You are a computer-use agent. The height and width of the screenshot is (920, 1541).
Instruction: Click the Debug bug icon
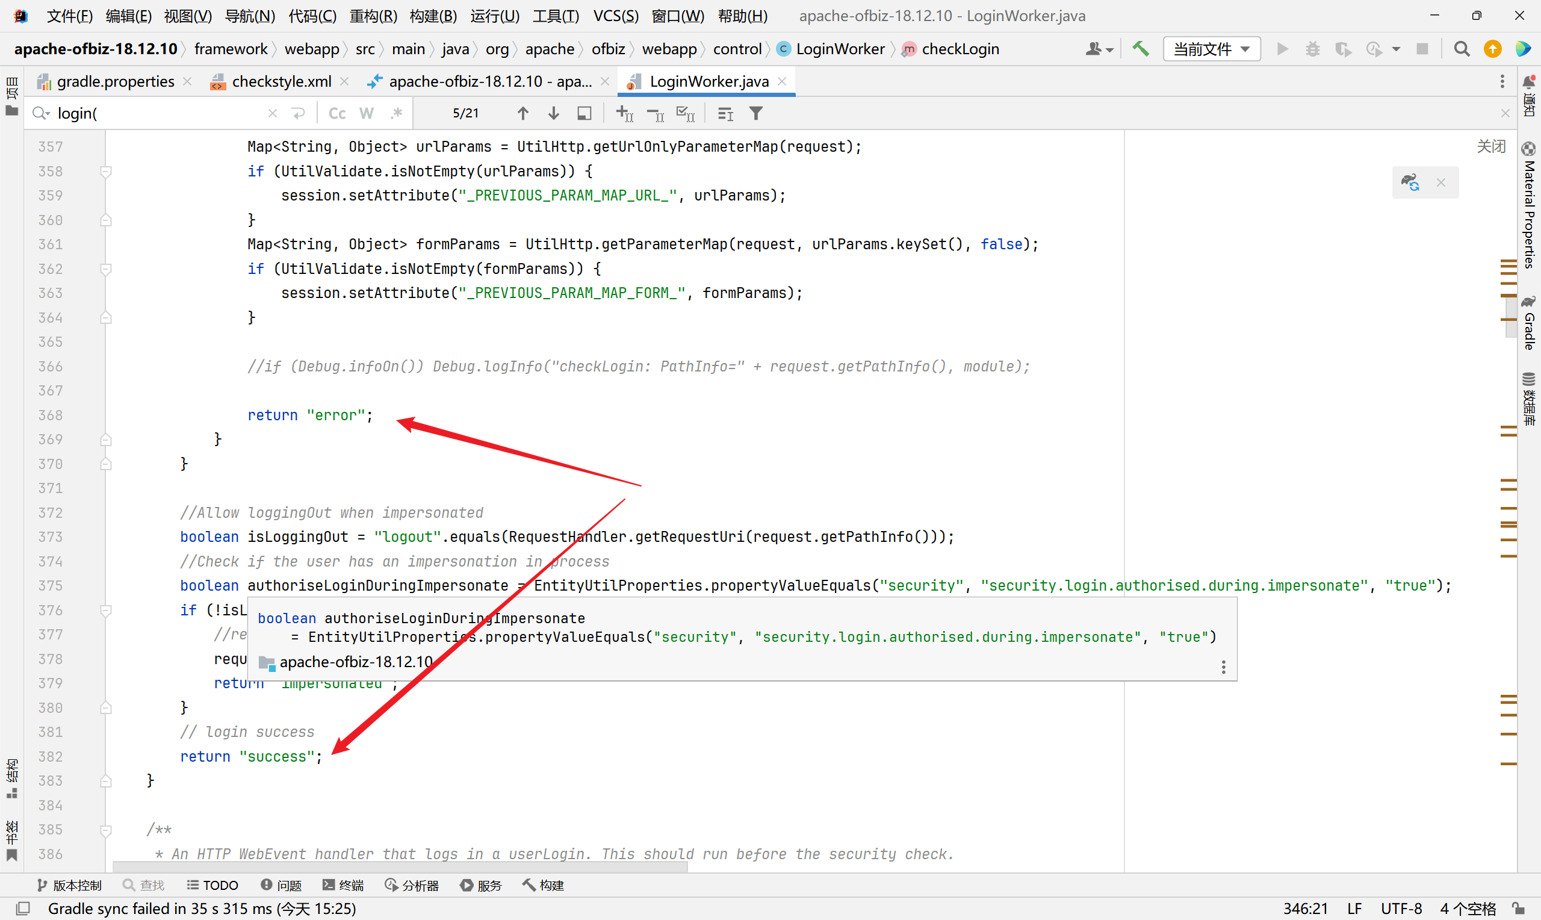(x=1312, y=49)
